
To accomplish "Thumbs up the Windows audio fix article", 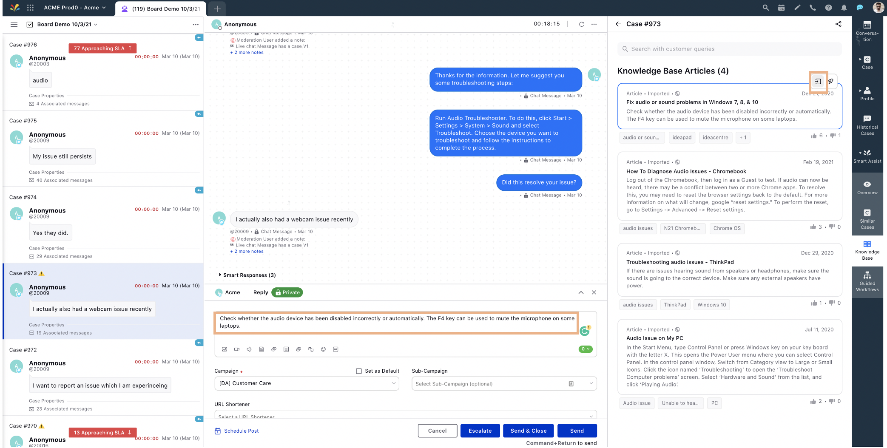I will click(813, 136).
